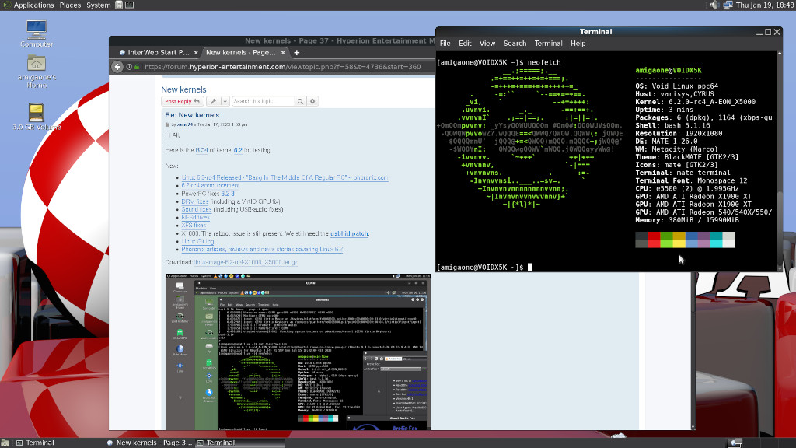Close the New kernels tab
This screenshot has width=796, height=448.
(x=283, y=52)
